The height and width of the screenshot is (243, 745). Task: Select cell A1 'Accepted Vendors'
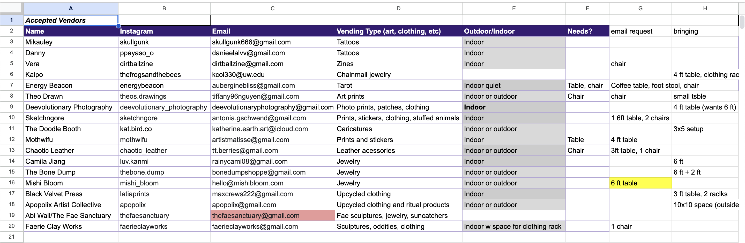click(x=71, y=20)
